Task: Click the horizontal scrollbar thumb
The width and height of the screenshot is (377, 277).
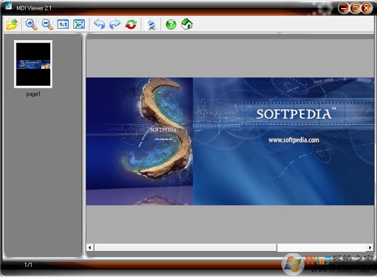Action: (x=185, y=247)
